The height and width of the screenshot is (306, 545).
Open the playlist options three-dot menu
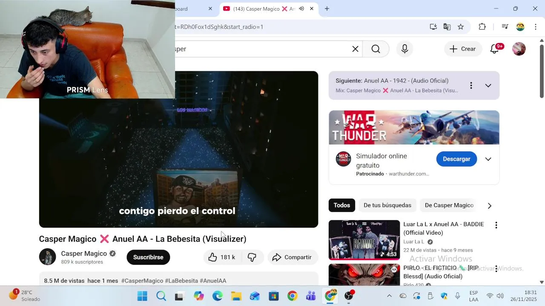point(471,85)
